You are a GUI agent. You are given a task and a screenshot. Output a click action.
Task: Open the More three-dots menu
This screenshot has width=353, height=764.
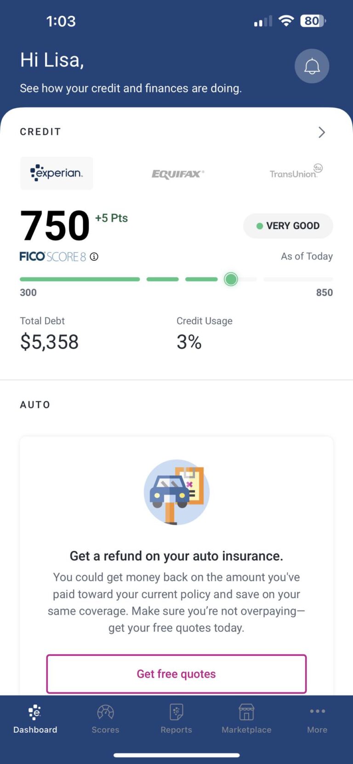point(317,711)
